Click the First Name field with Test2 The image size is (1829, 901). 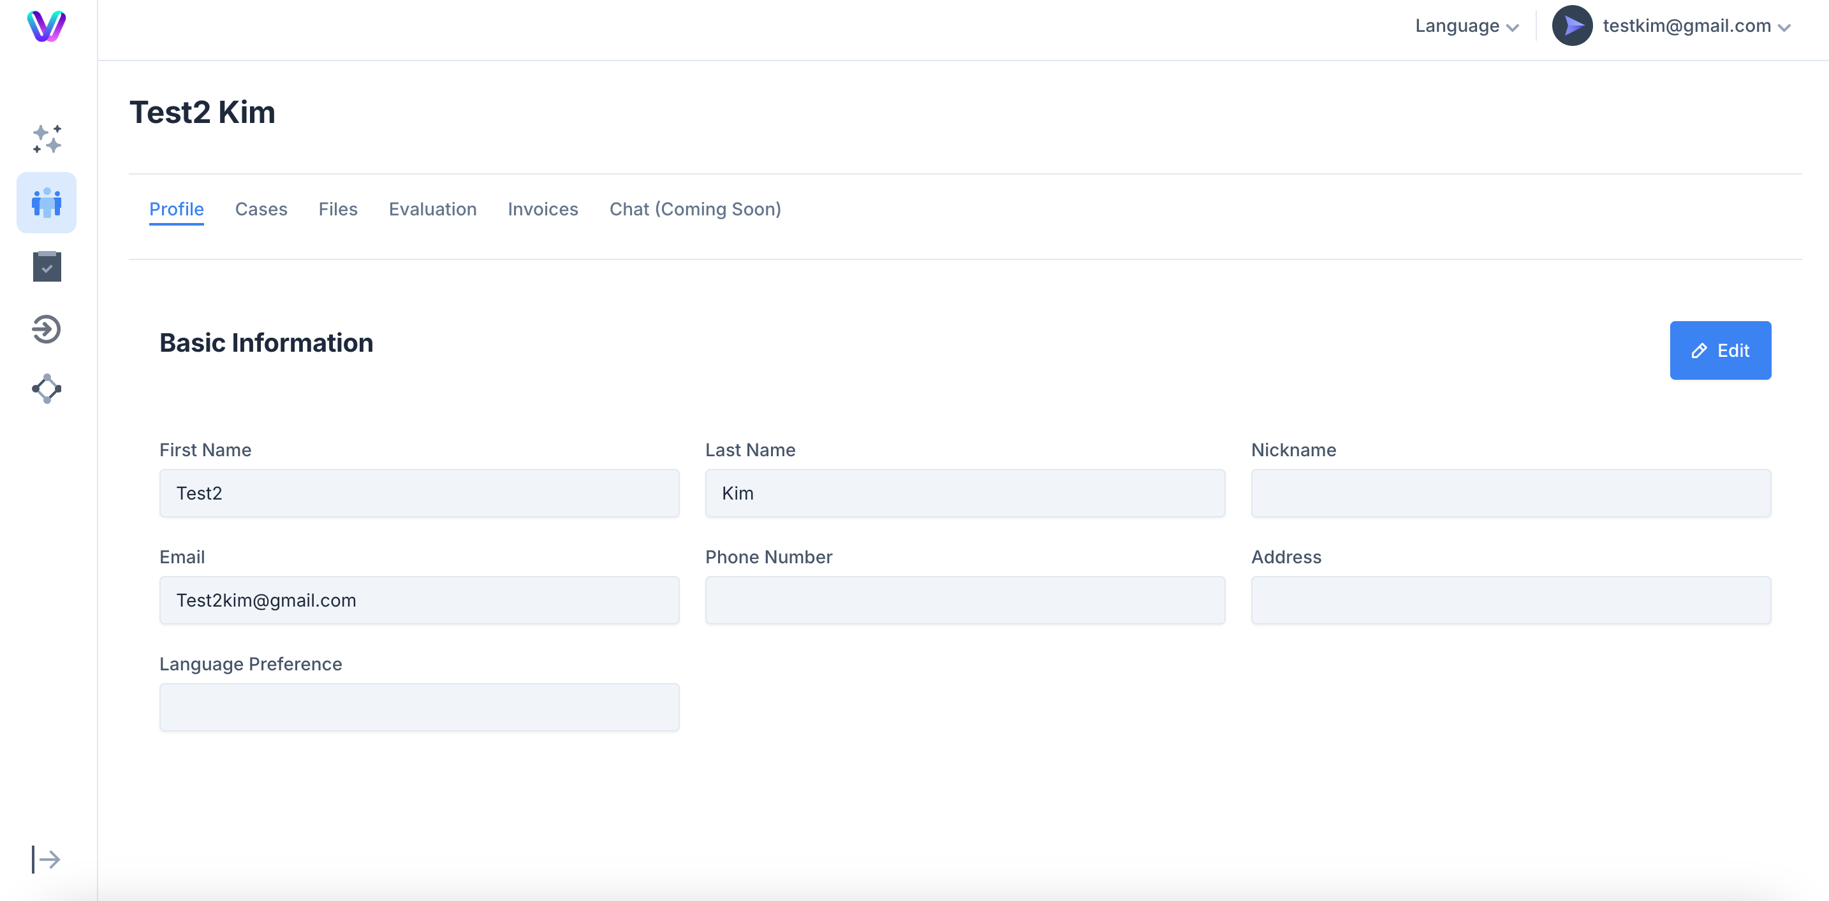coord(420,493)
